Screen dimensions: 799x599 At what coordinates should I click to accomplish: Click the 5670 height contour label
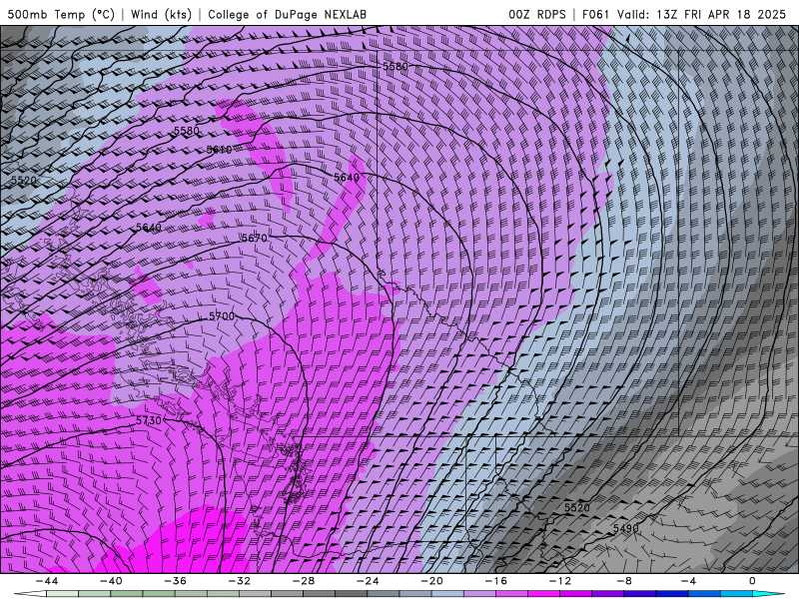tap(255, 238)
